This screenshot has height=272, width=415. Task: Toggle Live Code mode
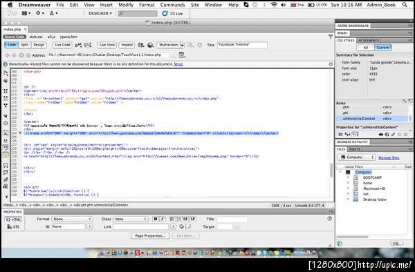click(x=62, y=45)
